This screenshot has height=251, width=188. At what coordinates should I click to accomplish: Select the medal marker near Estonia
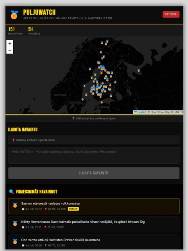[102, 102]
